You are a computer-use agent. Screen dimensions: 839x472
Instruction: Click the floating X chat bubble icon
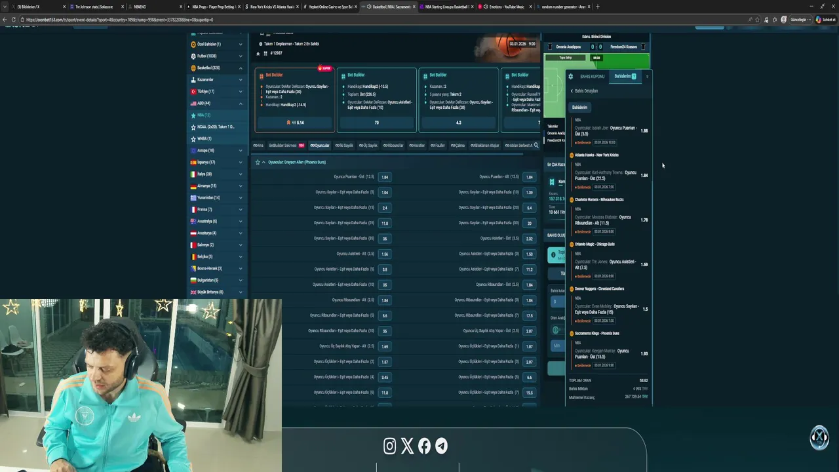[x=819, y=437]
